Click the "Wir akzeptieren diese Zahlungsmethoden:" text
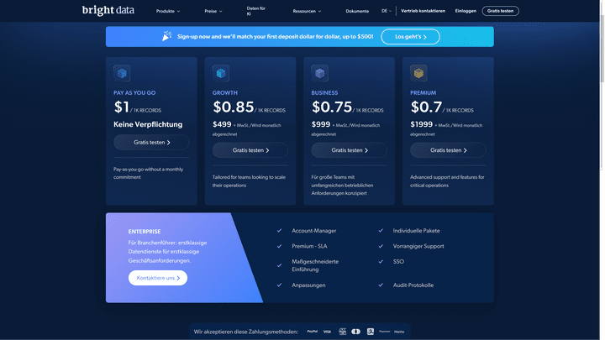This screenshot has height=340, width=605. (245, 332)
